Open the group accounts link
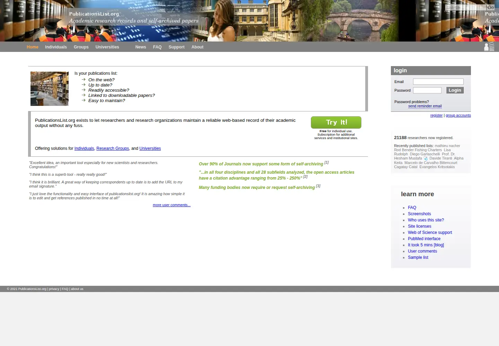The image size is (499, 346). pyautogui.click(x=458, y=116)
